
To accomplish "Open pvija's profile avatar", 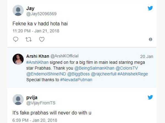I will [18, 99].
